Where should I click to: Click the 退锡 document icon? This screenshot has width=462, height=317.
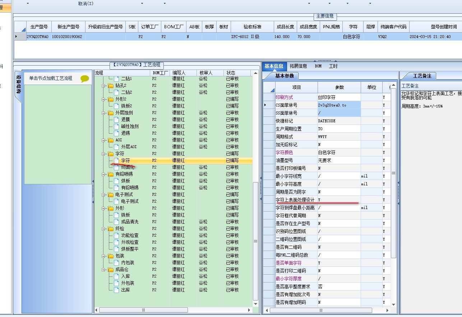click(116, 133)
